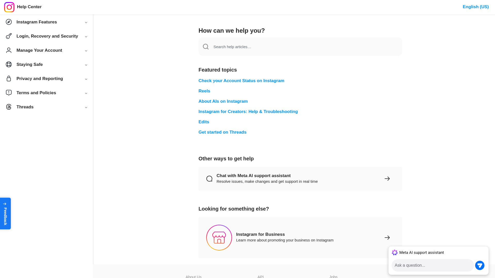Open the API footer link

[260, 276]
